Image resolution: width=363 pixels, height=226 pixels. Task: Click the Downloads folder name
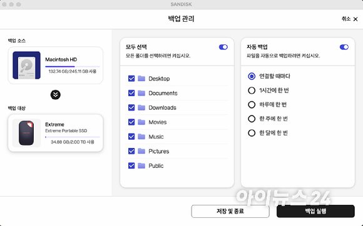(x=163, y=108)
